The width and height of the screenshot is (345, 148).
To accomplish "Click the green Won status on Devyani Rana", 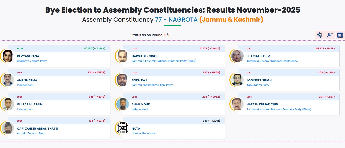I will 20,49.
